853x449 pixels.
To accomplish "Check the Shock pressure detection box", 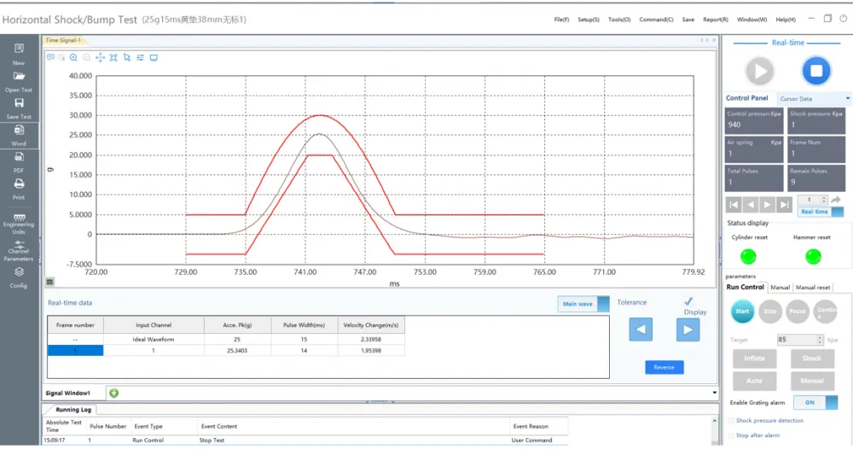I will [x=731, y=421].
